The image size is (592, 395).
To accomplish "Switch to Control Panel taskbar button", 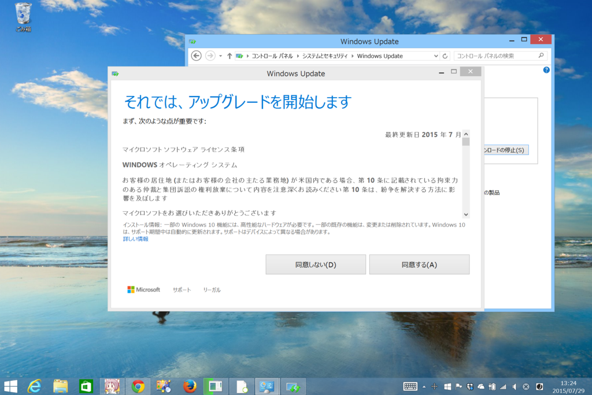I will pyautogui.click(x=267, y=386).
